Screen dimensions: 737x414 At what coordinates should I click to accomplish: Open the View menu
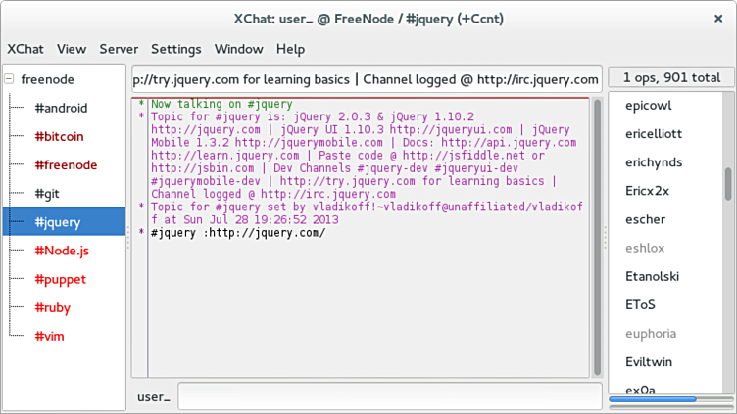[x=72, y=49]
